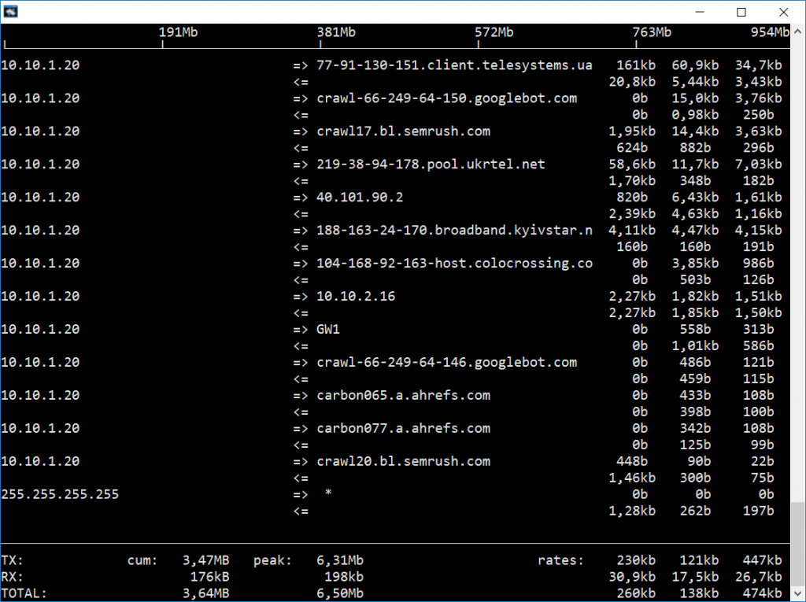806x602 pixels.
Task: Select the destination IP 10.10.2.16
Action: [356, 296]
